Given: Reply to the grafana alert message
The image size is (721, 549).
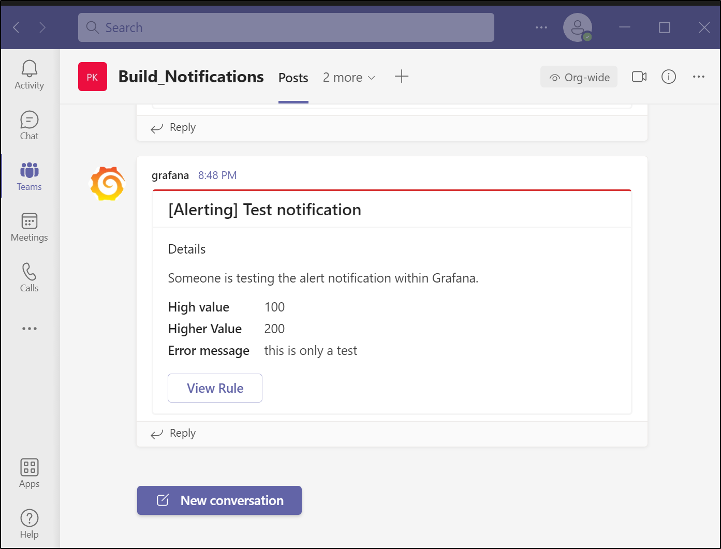Looking at the screenshot, I should [x=173, y=433].
